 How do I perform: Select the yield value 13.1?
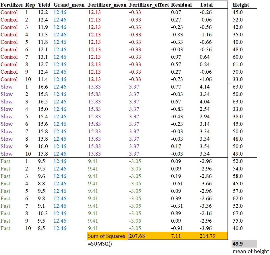click(42, 57)
